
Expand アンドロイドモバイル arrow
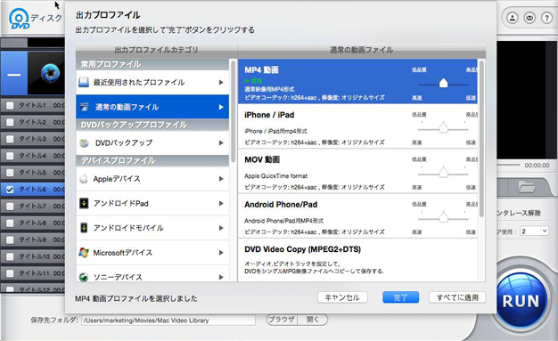(221, 228)
